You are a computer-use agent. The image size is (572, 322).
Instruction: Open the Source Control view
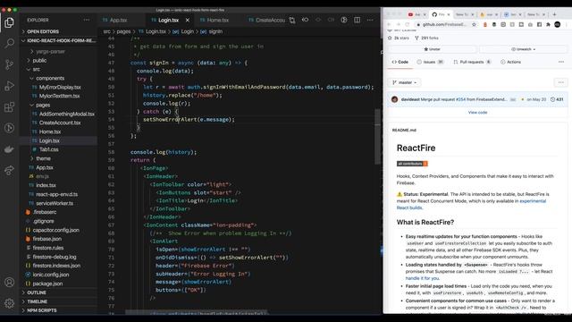pyautogui.click(x=9, y=64)
